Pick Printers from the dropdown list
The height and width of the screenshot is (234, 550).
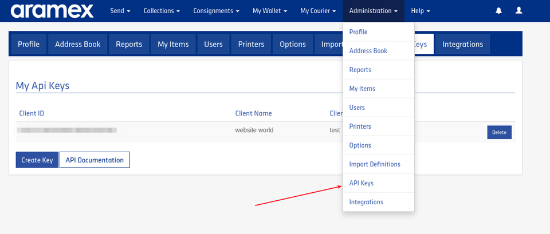point(360,126)
